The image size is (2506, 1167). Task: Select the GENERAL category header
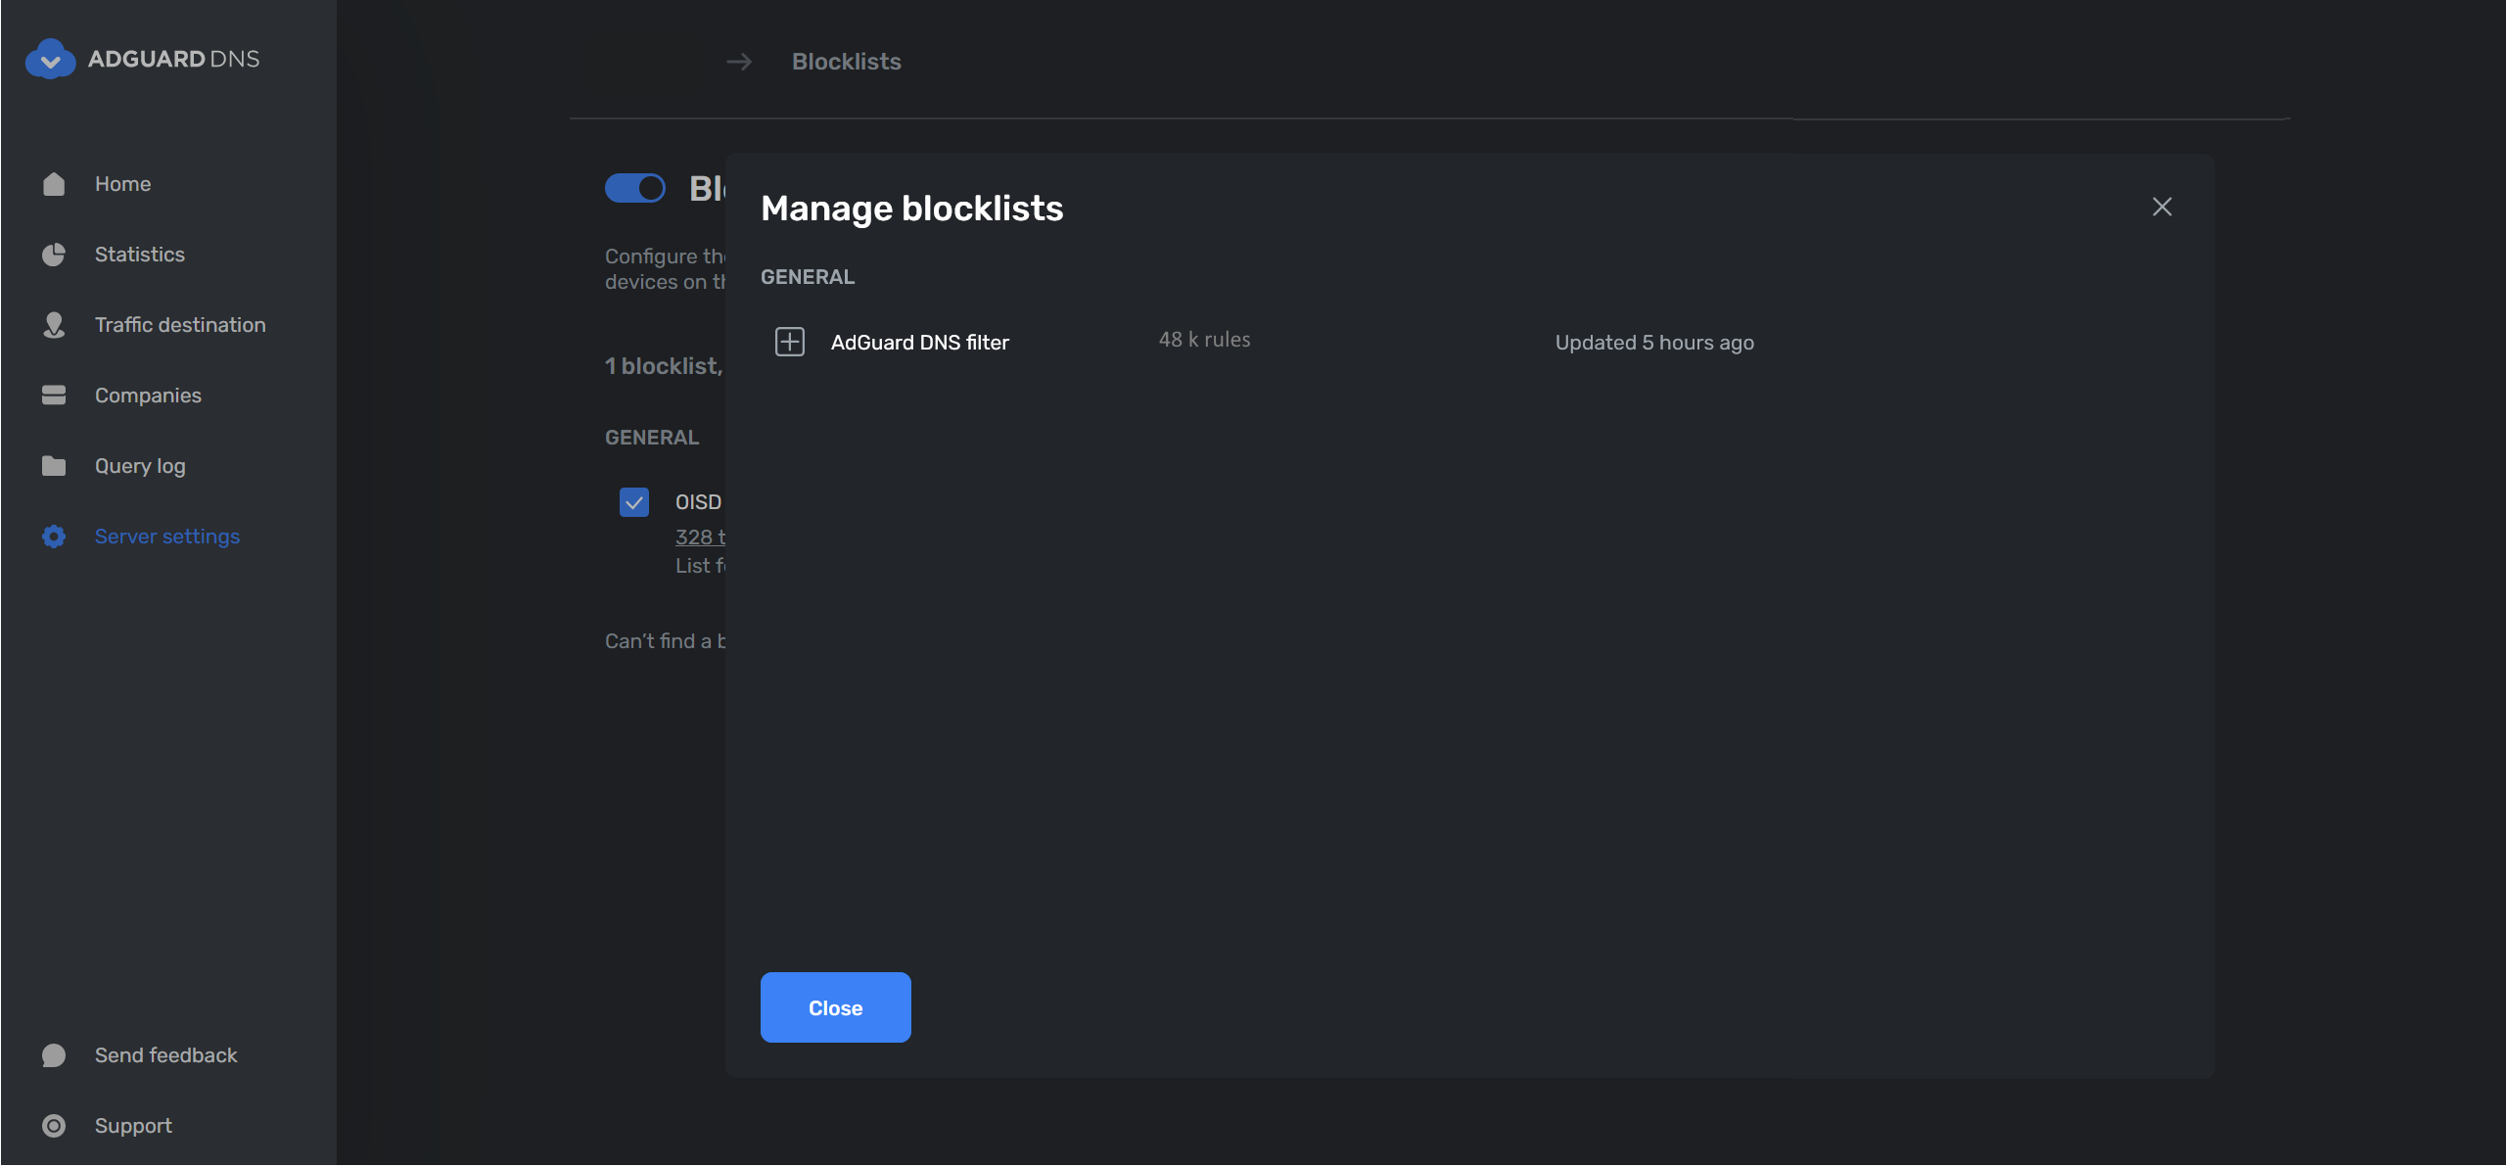[652, 437]
